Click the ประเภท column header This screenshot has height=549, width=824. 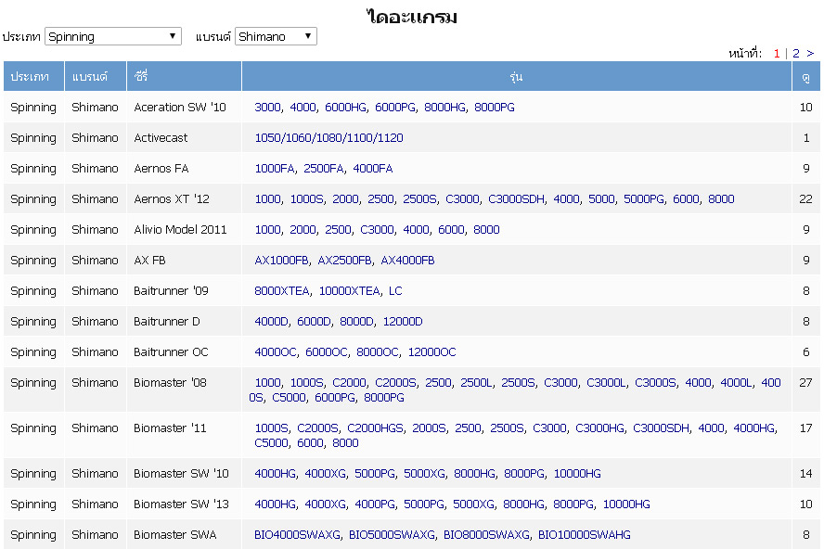tap(33, 77)
